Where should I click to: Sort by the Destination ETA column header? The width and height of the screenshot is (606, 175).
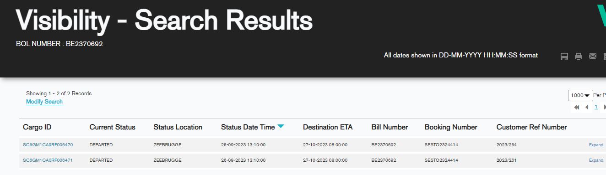(328, 127)
